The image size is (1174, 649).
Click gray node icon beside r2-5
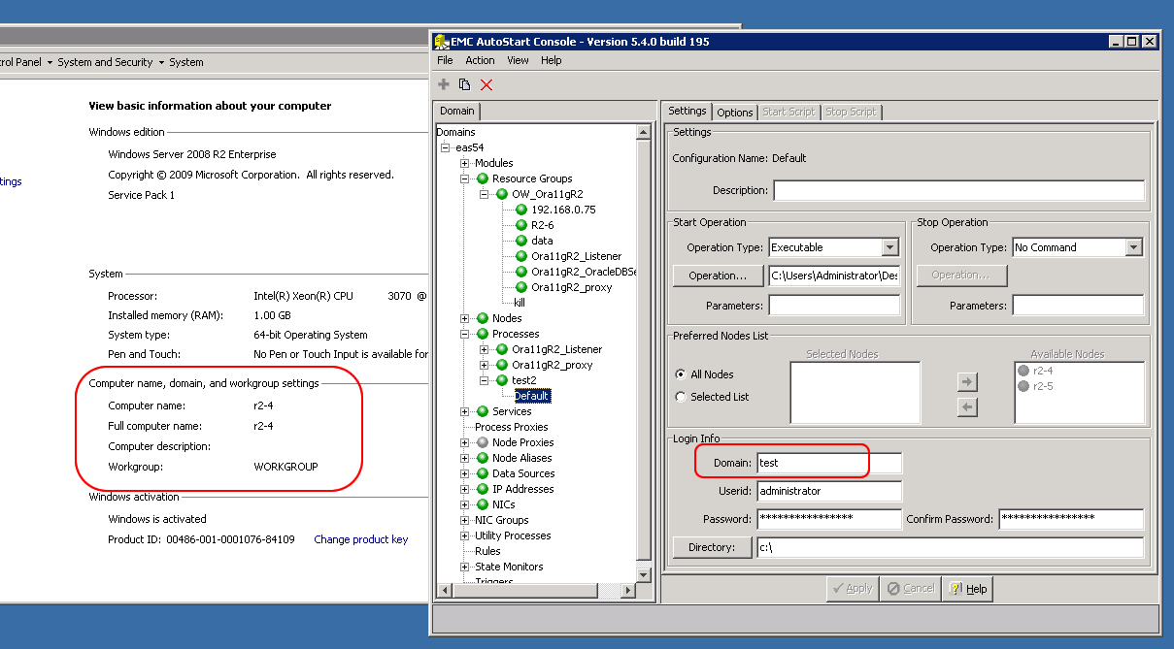point(1023,386)
